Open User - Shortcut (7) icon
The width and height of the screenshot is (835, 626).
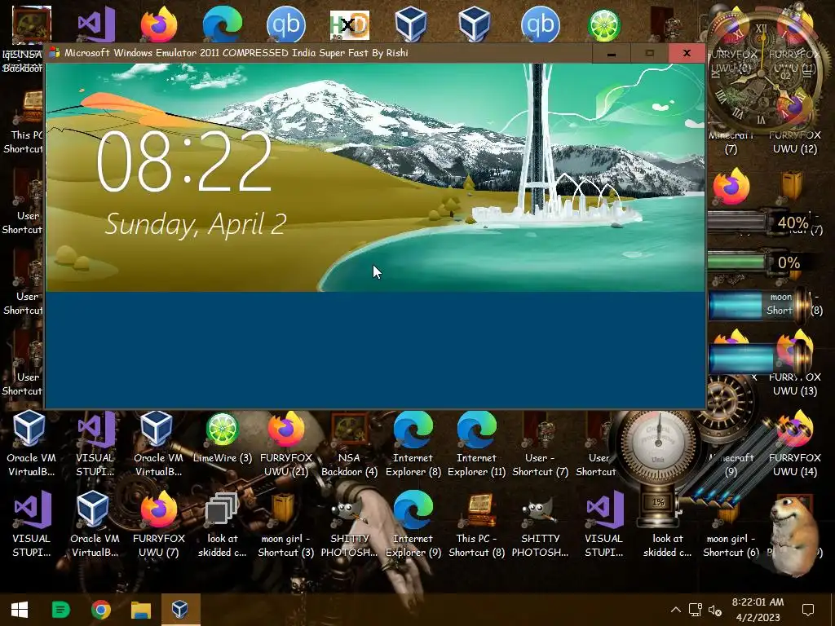[540, 443]
